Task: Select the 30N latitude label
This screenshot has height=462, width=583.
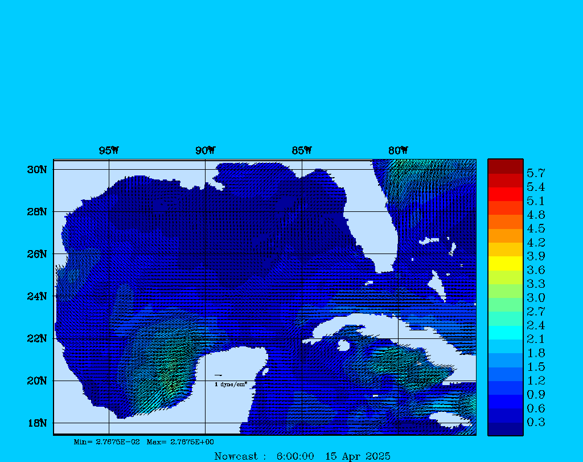Action: [x=36, y=170]
